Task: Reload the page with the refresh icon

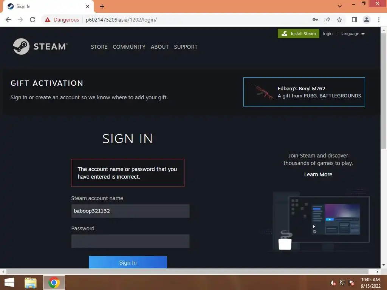Action: click(x=33, y=20)
